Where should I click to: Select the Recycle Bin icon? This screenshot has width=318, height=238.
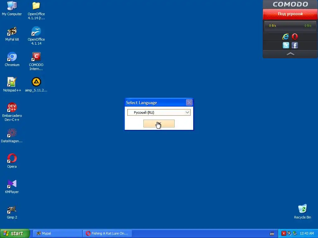302,211
